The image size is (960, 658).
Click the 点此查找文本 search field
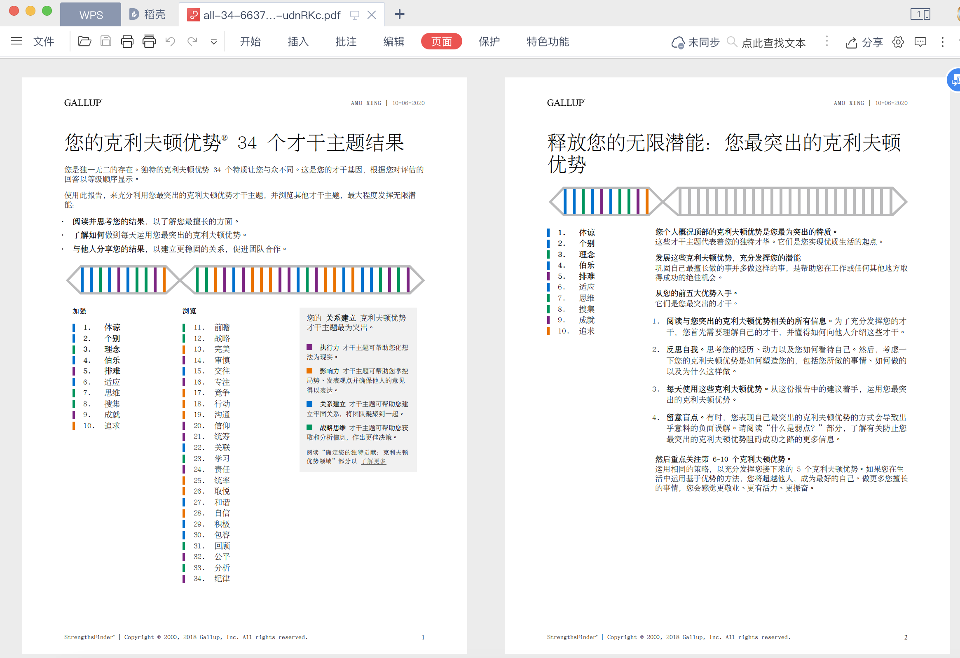tap(773, 43)
